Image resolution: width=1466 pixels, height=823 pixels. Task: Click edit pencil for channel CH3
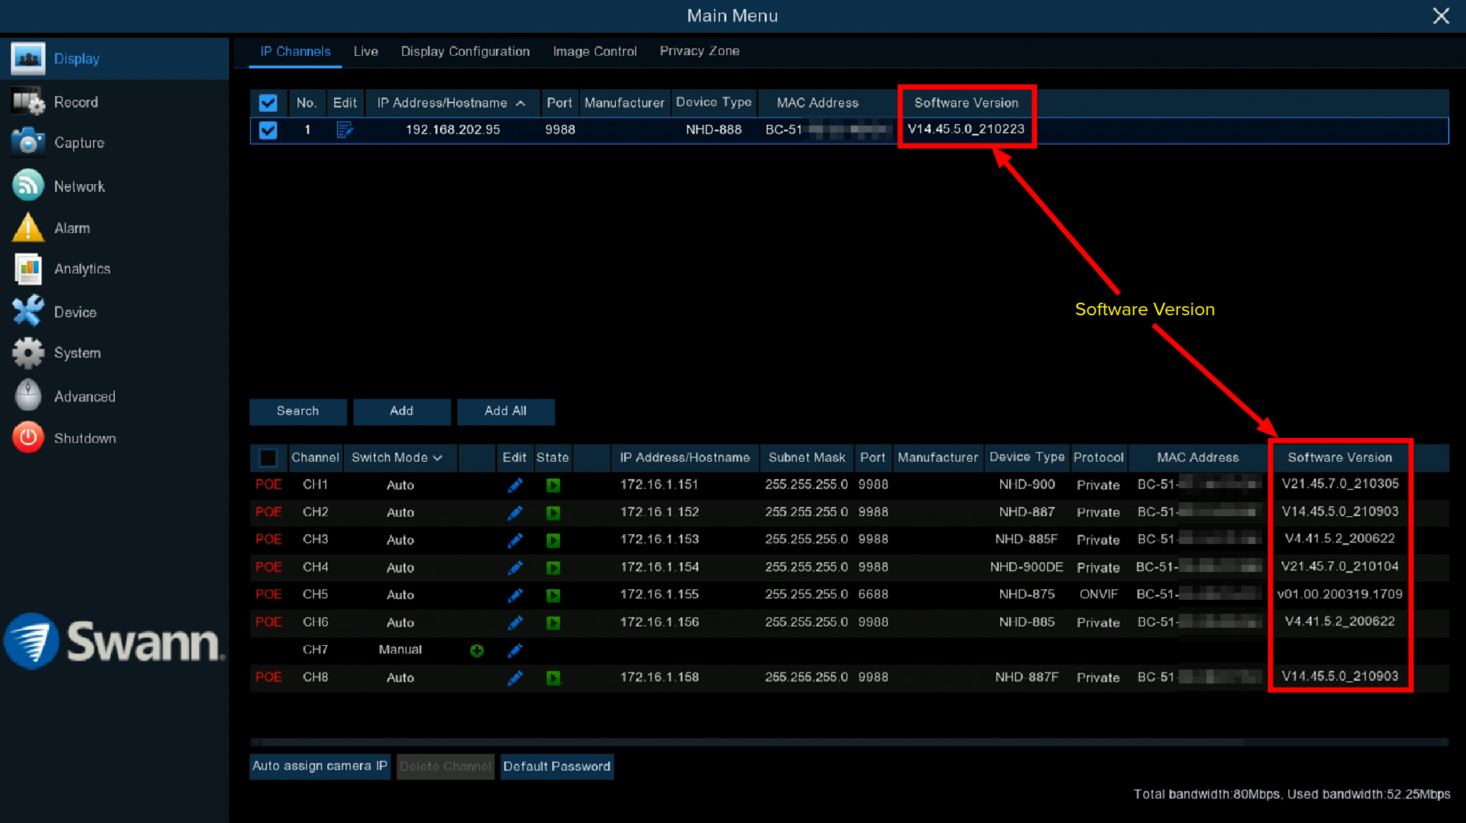515,540
